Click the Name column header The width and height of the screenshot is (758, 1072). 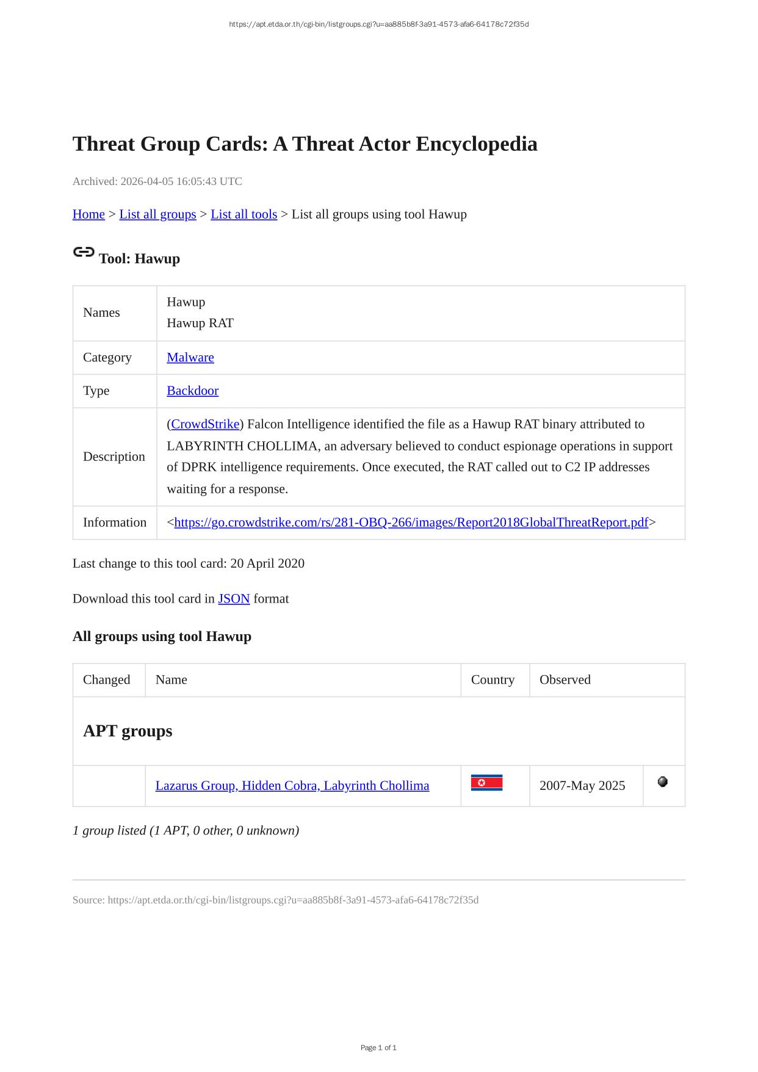point(171,680)
